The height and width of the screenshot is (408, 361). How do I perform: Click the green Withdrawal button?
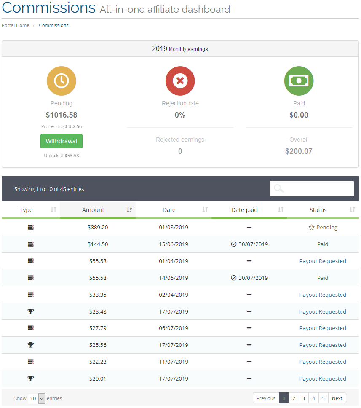click(x=62, y=141)
